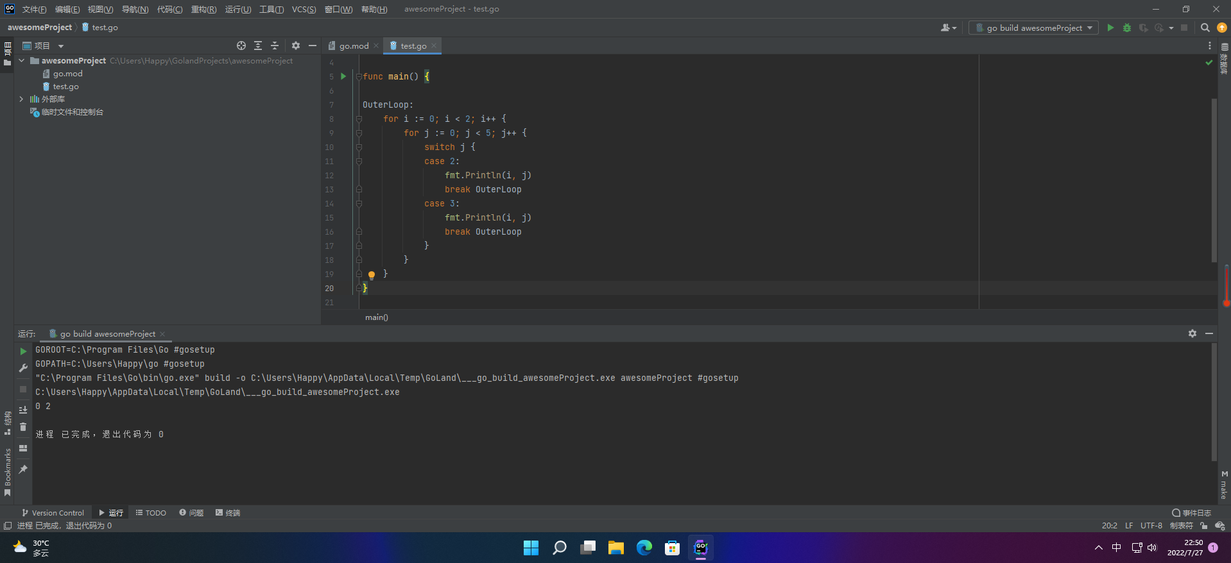
Task: Fold the switch block on line 10
Action: coord(359,147)
